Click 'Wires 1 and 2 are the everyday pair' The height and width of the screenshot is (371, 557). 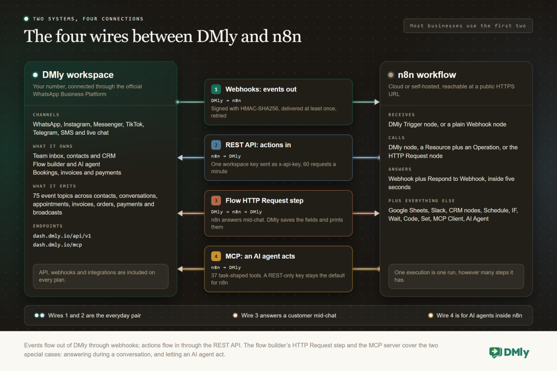(95, 315)
